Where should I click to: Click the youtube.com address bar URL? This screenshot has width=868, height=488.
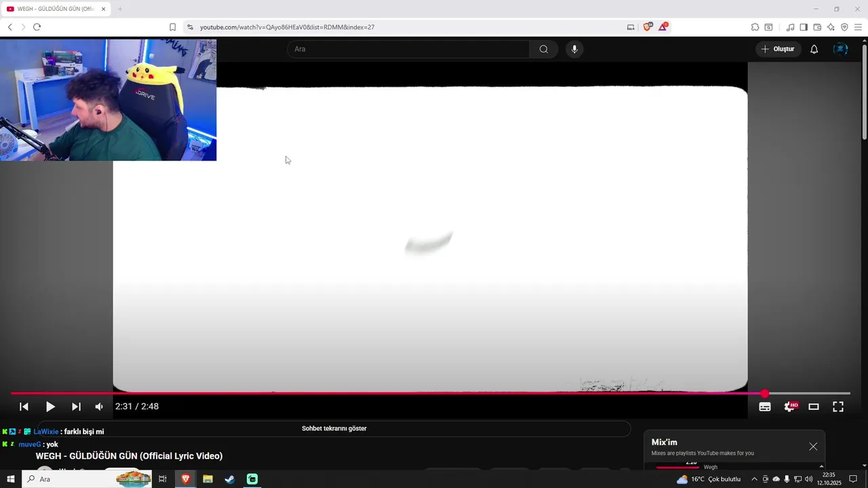pyautogui.click(x=288, y=27)
